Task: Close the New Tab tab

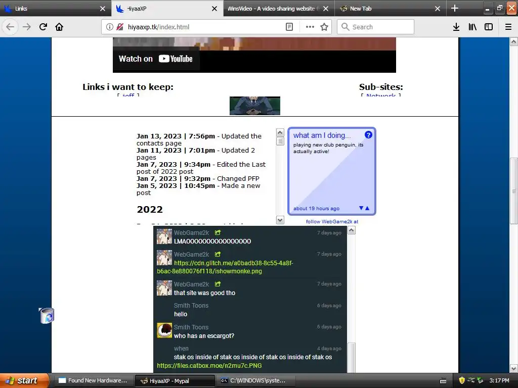Action: pyautogui.click(x=438, y=9)
